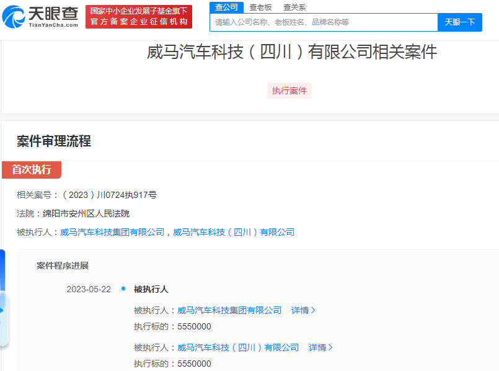This screenshot has width=499, height=371.
Task: Click case number （2023）川0724执917号
Action: (x=108, y=195)
